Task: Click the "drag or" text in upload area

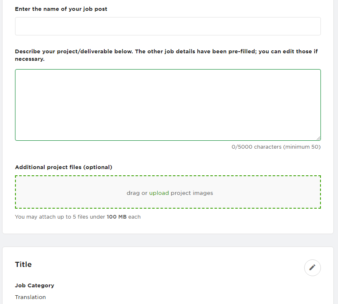Action: point(137,193)
